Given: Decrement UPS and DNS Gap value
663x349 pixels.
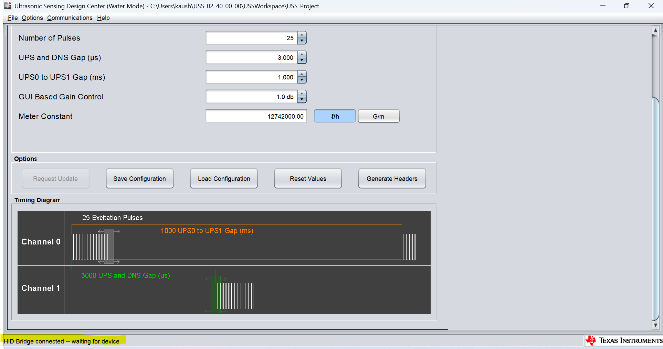Looking at the screenshot, I should click(302, 61).
